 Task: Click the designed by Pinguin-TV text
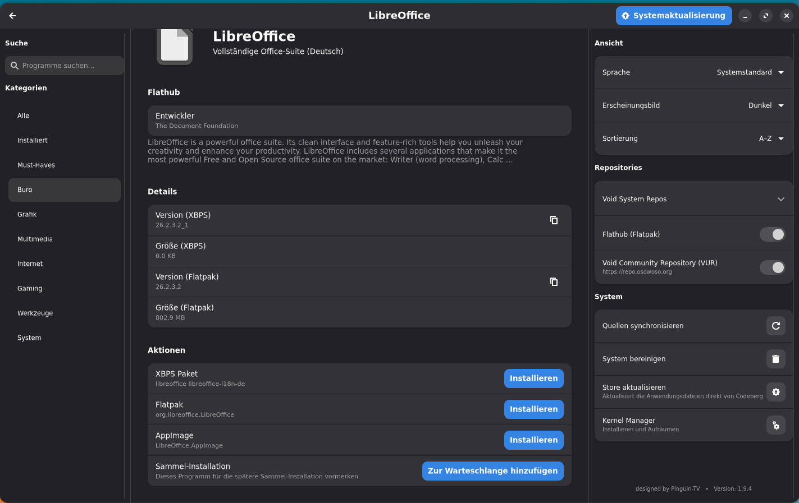(668, 489)
